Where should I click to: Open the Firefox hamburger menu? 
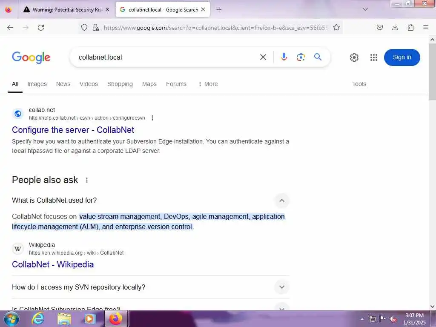pos(426,27)
